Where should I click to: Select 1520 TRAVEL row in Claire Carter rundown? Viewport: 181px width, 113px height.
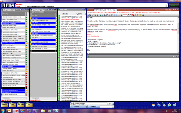(44, 27)
